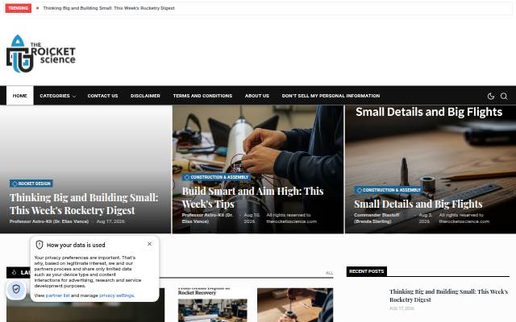Click the 'Aug 17, 2025' date on hero article
516x322 pixels.
pos(110,221)
